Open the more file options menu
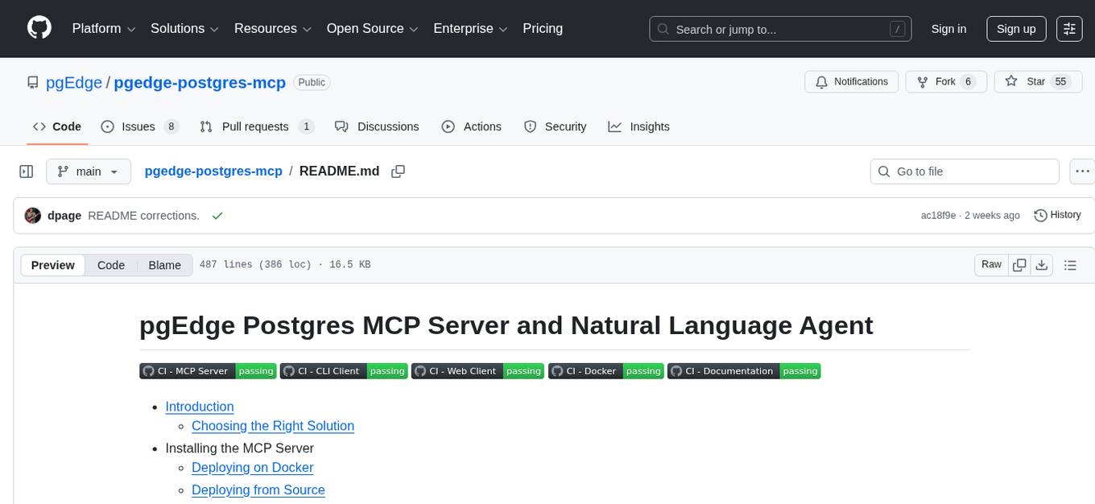 pos(1082,171)
